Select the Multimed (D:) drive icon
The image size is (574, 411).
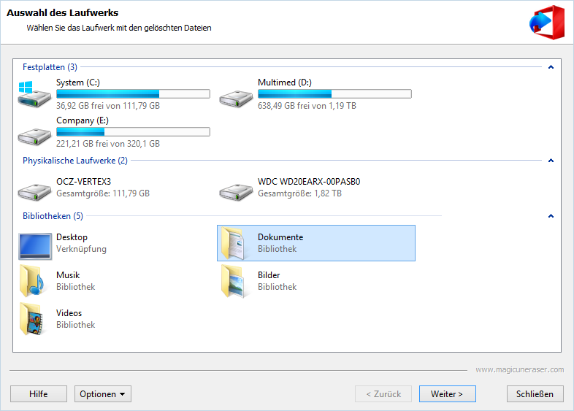point(236,98)
